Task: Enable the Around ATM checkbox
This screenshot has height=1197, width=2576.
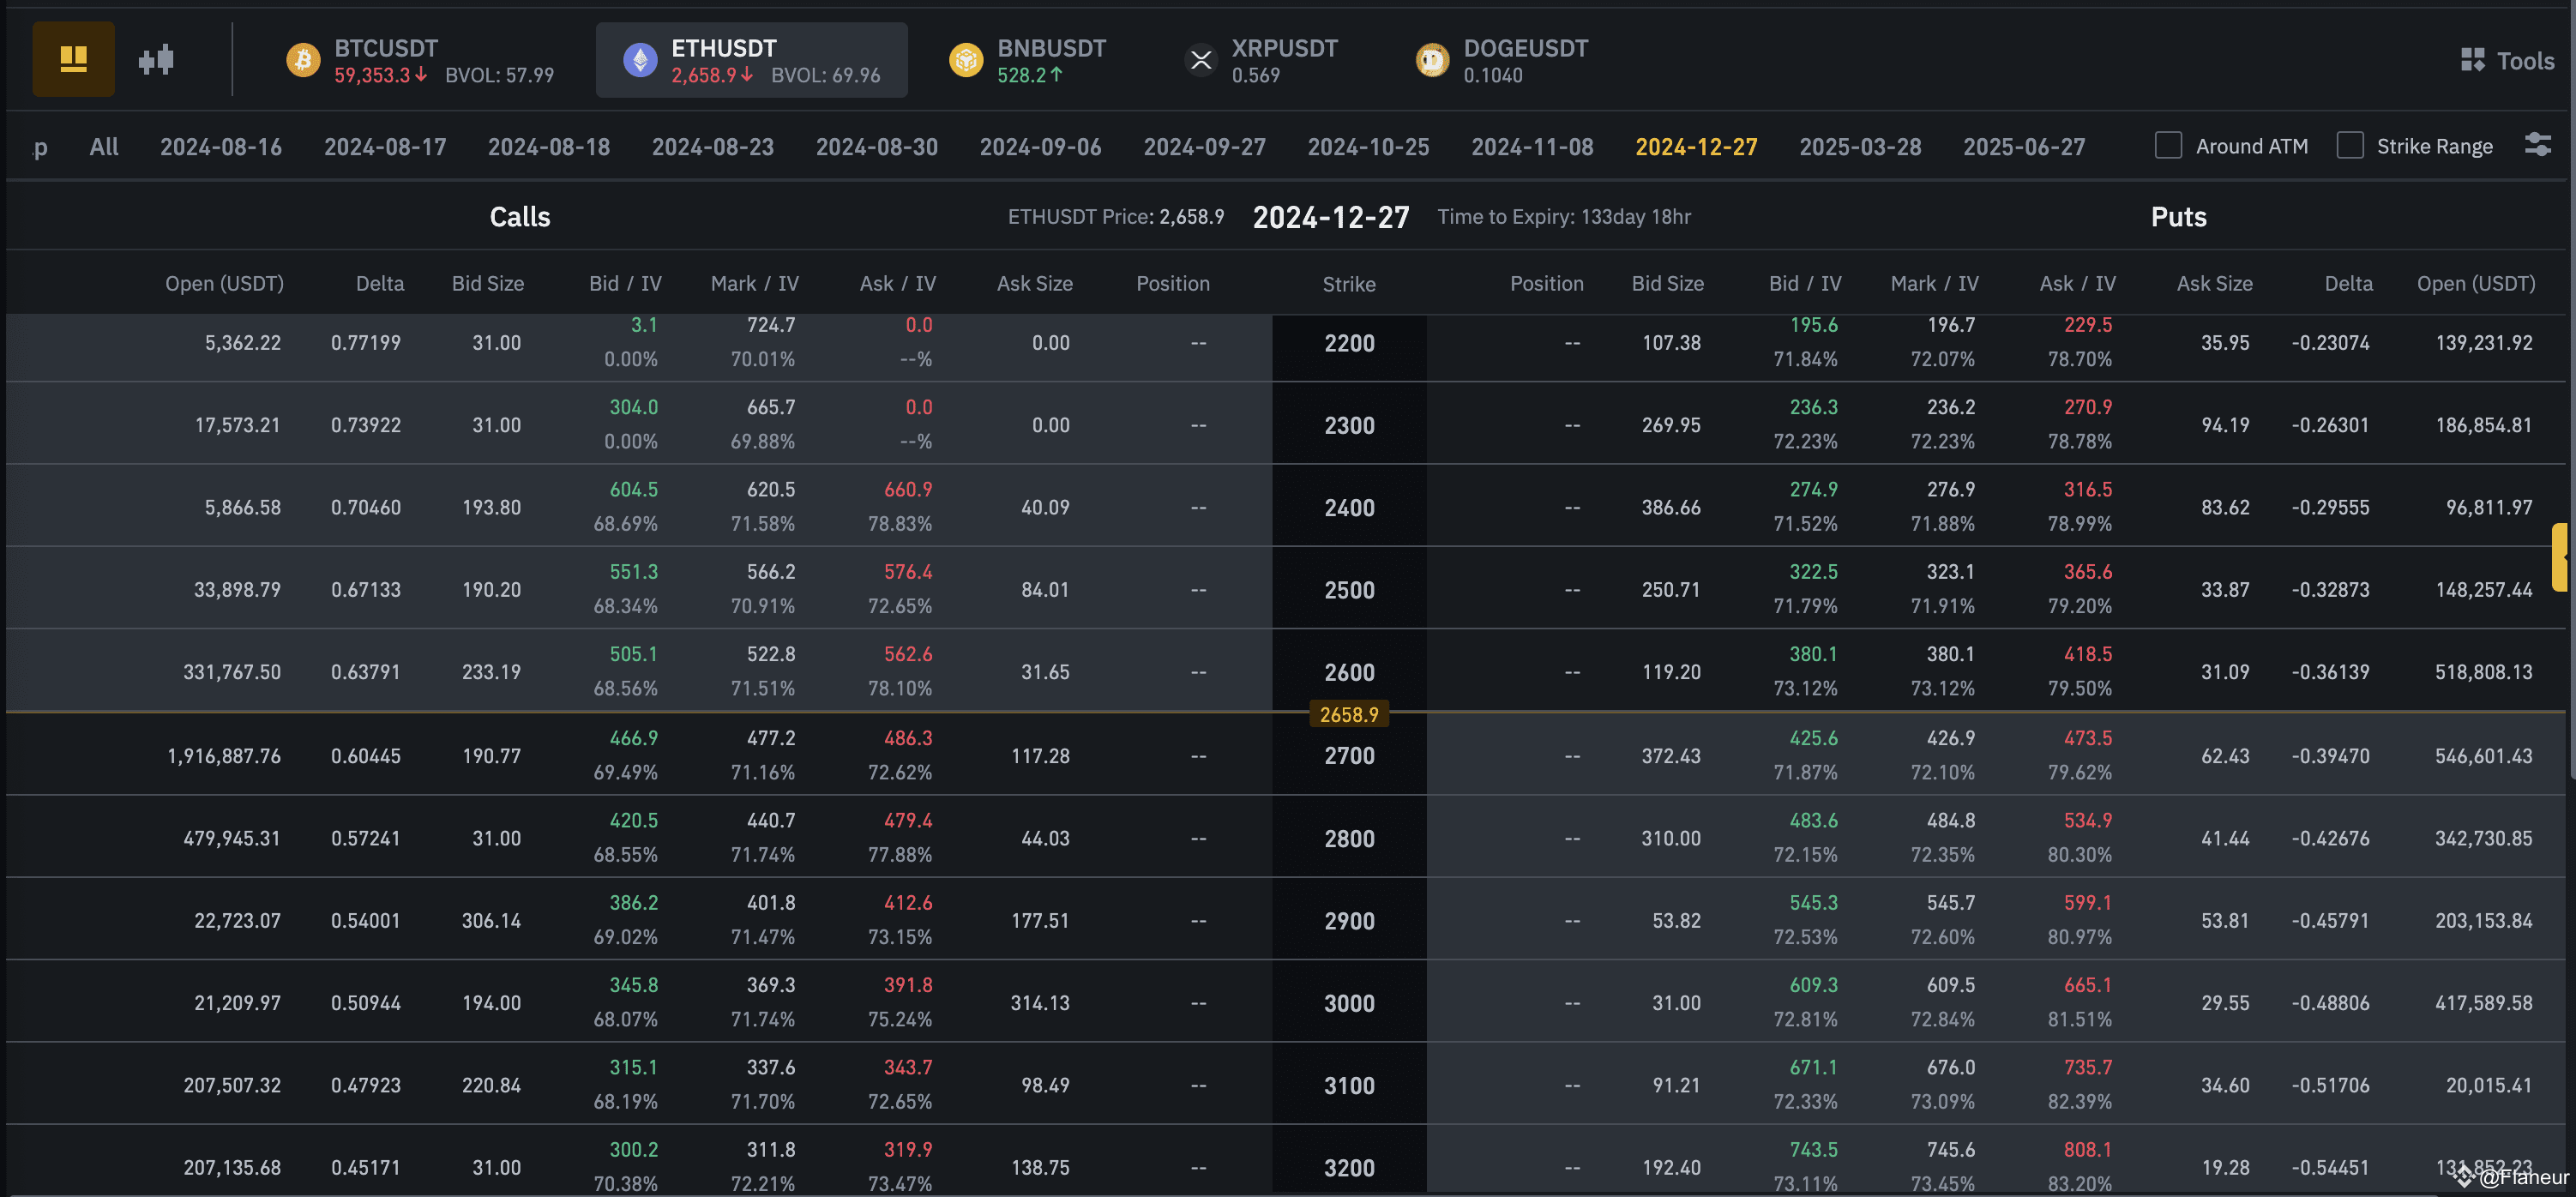Action: (2167, 146)
